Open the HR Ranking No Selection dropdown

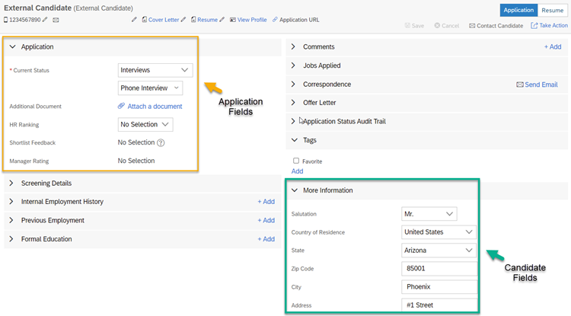coord(145,125)
